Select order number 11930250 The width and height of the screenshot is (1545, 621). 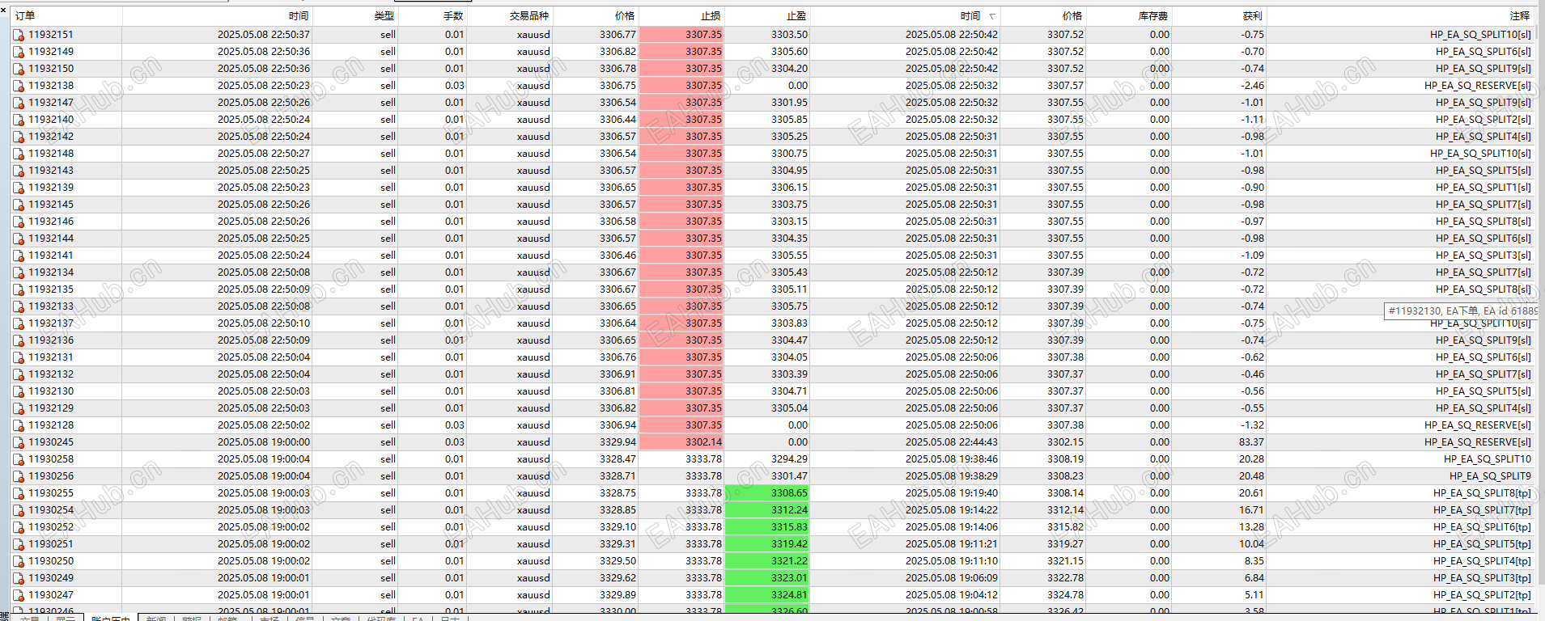click(x=51, y=561)
